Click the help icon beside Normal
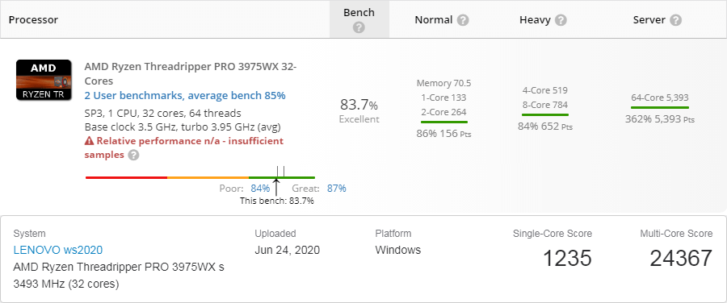 [x=463, y=20]
